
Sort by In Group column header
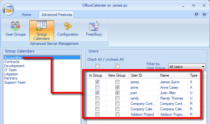pos(97,75)
